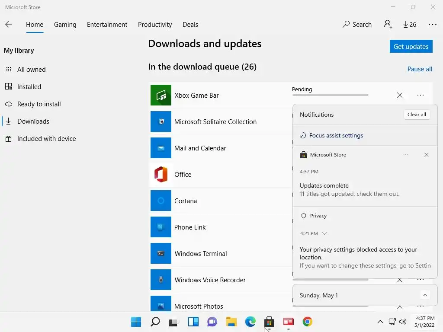Switch to the Gaming tab
This screenshot has height=332, width=443.
[x=65, y=25]
